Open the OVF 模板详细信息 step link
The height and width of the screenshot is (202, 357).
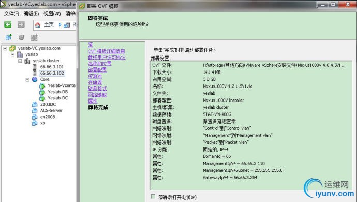point(107,51)
